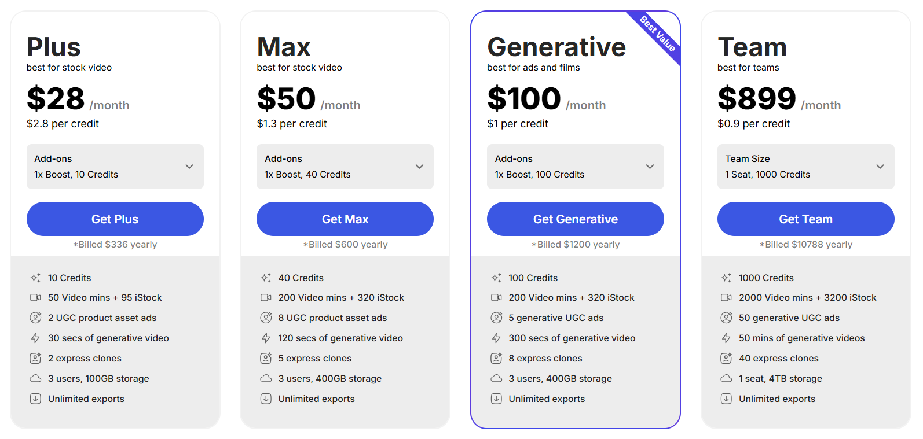Viewport: 923px width, 439px height.
Task: Click the Best Value ribbon badge
Action: pos(658,34)
